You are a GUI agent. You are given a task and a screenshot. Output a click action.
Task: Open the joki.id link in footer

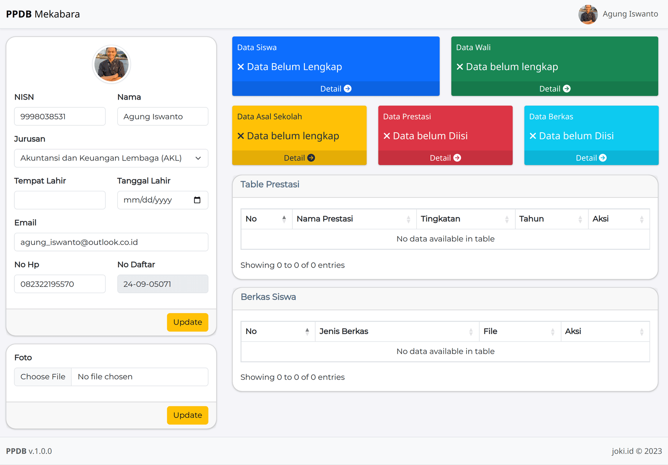622,451
